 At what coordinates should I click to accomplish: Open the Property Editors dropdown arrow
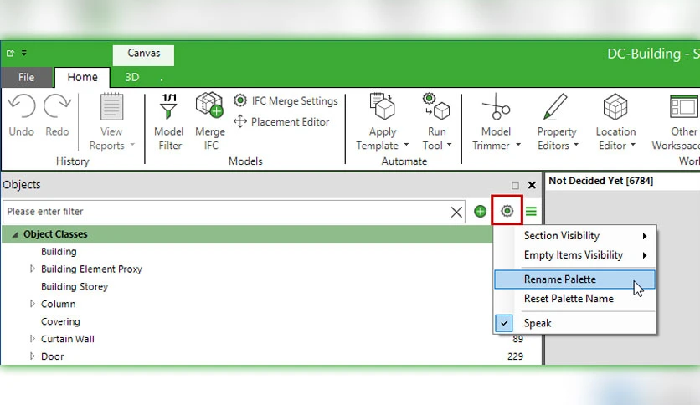click(576, 145)
